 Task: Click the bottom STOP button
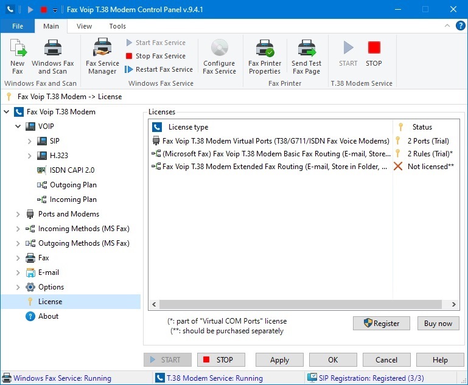pos(221,360)
